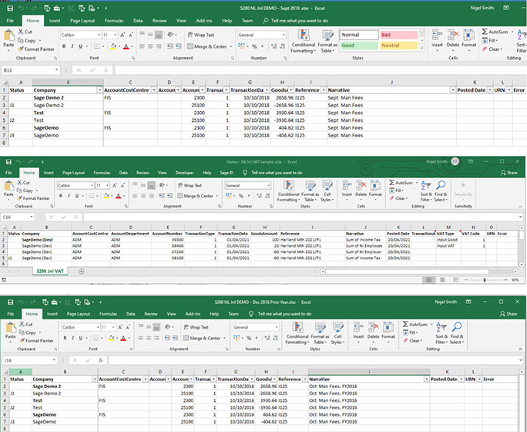Apply Good cell style in top window

pos(358,46)
